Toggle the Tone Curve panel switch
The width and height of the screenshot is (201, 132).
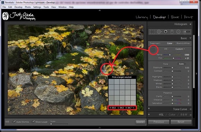(149, 109)
